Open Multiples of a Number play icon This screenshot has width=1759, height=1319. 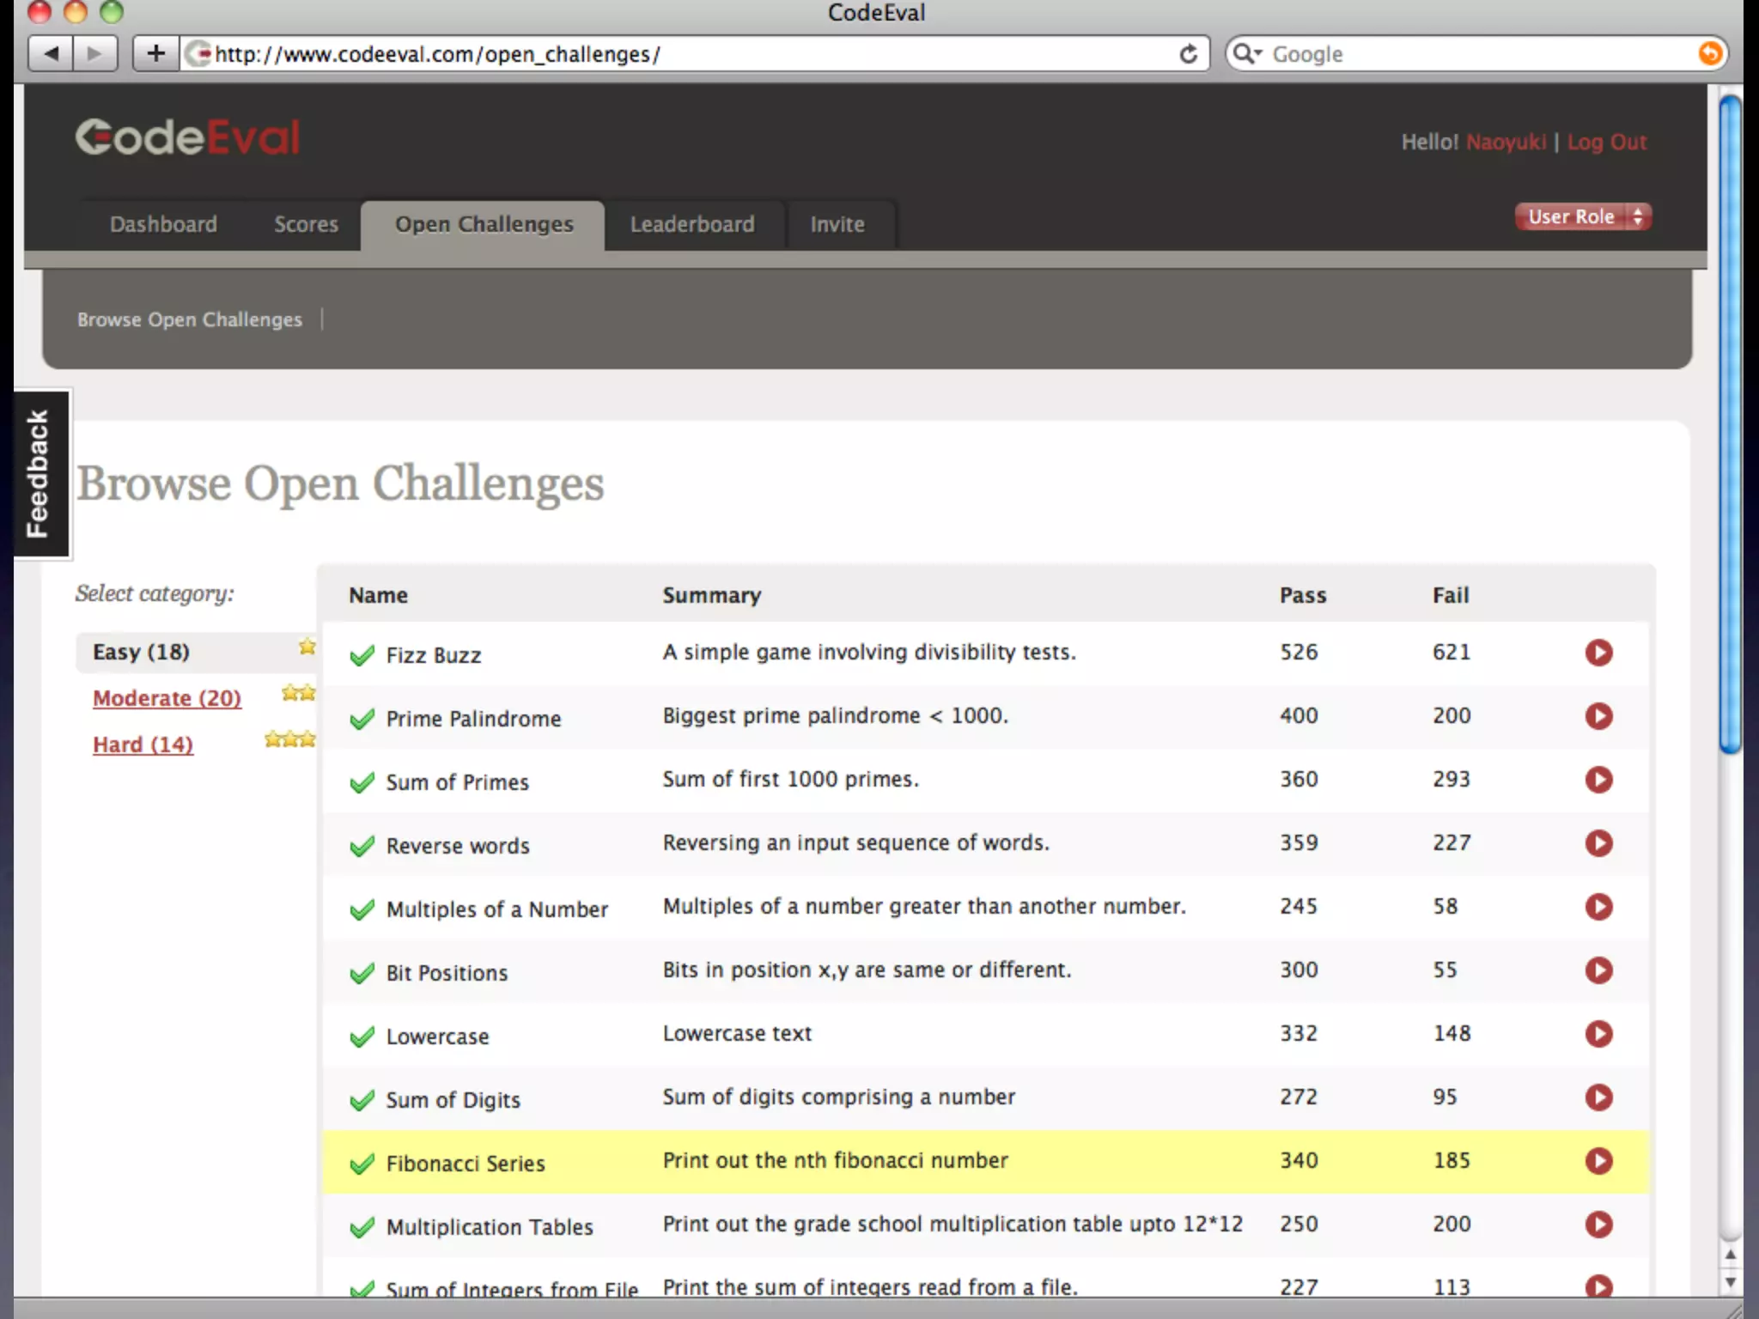pyautogui.click(x=1598, y=907)
